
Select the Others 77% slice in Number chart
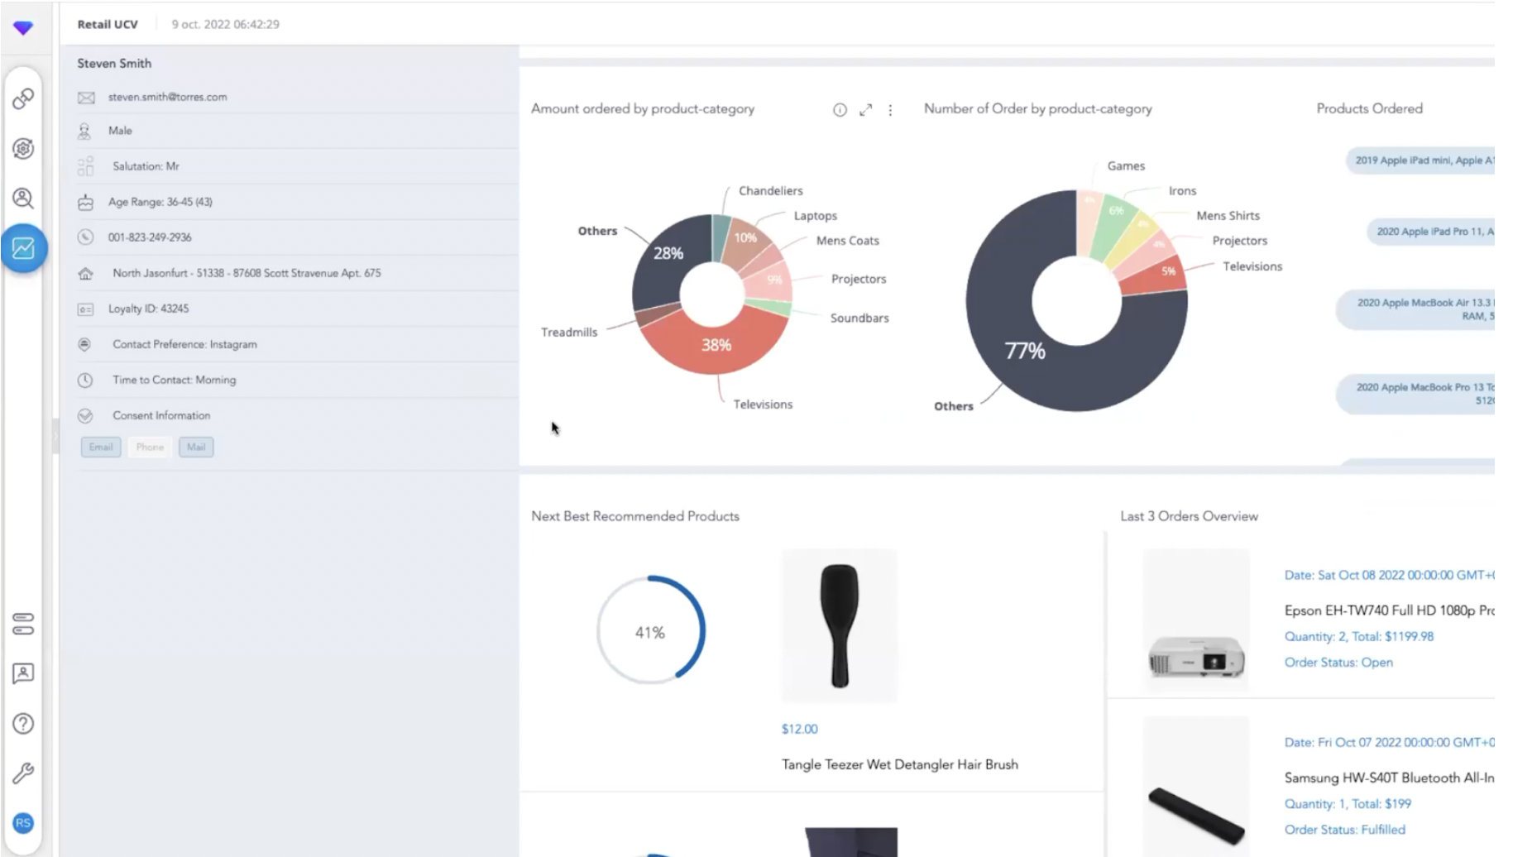click(1026, 351)
